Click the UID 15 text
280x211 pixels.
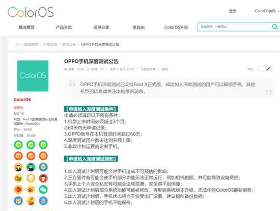tap(19, 114)
